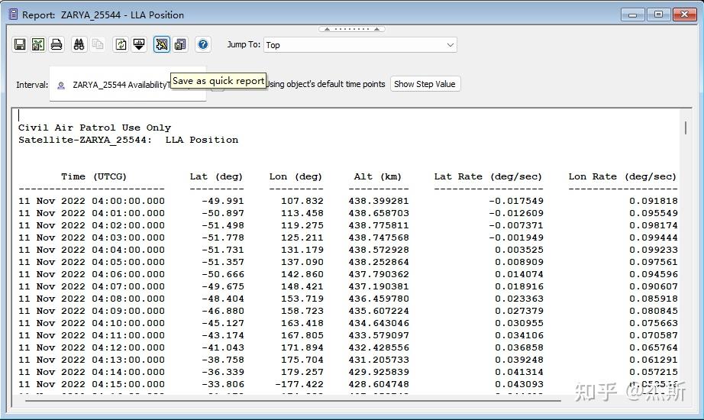
Task: Click latitude value -45.127
Action: 223,323
